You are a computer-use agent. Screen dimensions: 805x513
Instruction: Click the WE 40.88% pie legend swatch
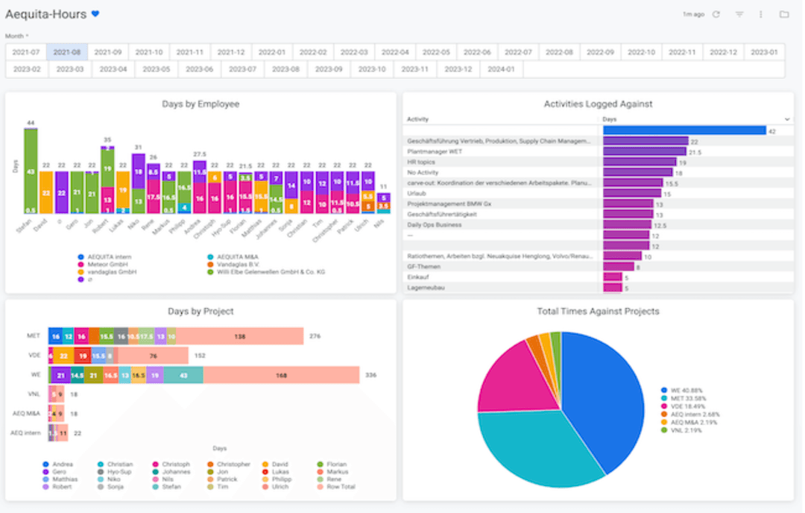[664, 390]
